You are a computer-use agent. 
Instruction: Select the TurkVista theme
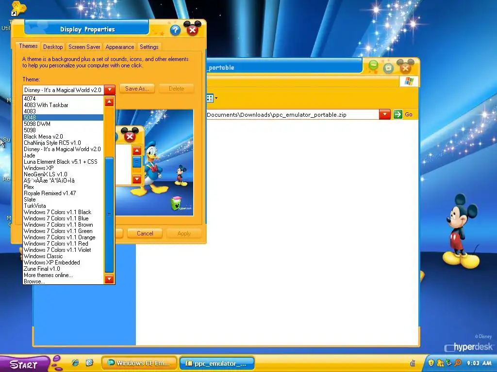pos(64,206)
